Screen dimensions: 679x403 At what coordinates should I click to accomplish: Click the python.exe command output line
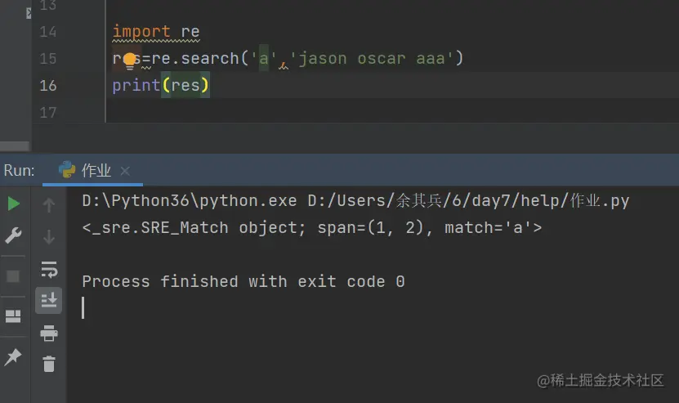click(355, 200)
